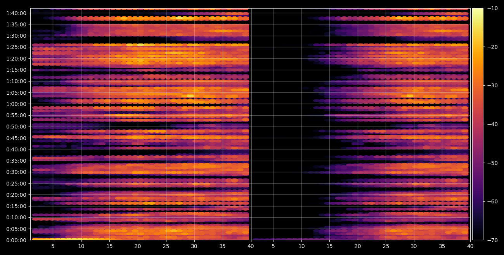Click x-axis label 30 under left spectrogram
The image size is (504, 255).
coord(194,246)
